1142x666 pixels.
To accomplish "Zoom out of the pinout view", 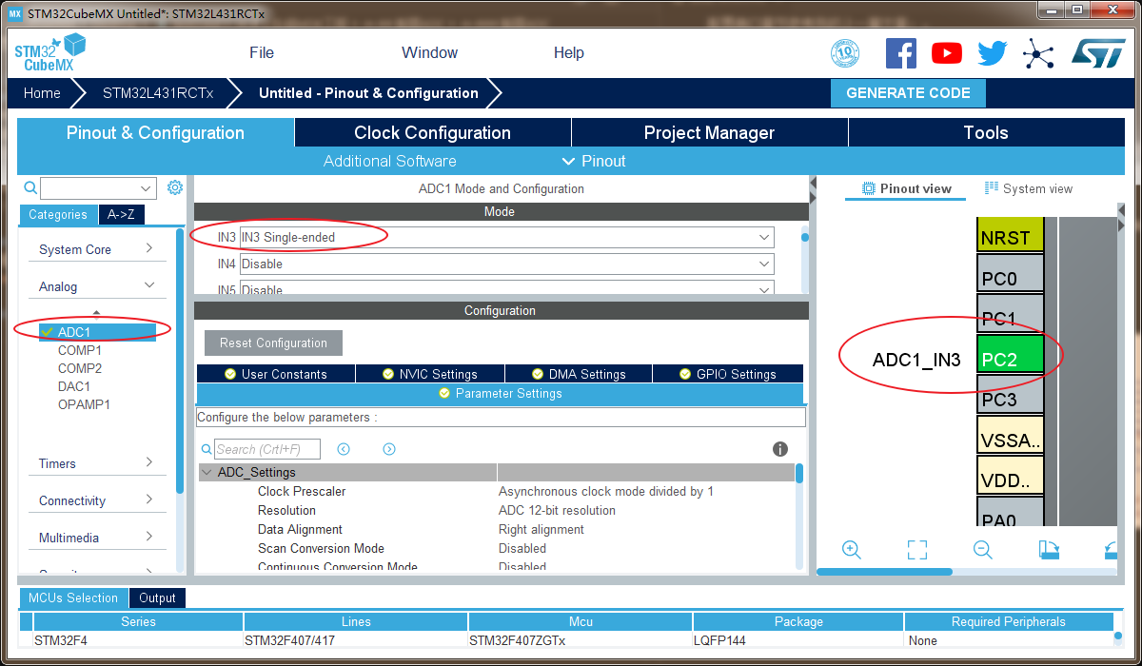I will (x=983, y=549).
